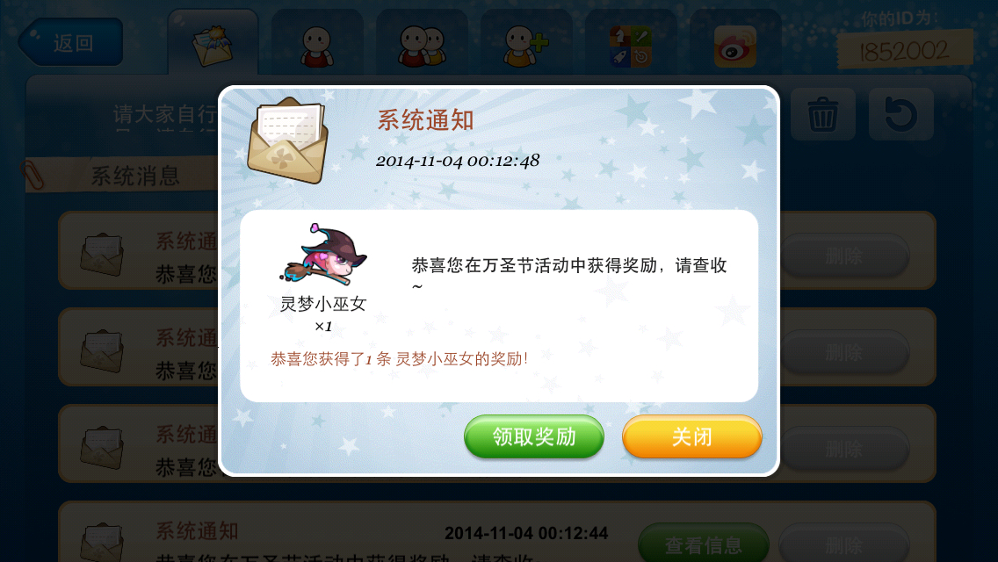This screenshot has width=998, height=562.
Task: Open the mail envelope tab
Action: [x=213, y=44]
